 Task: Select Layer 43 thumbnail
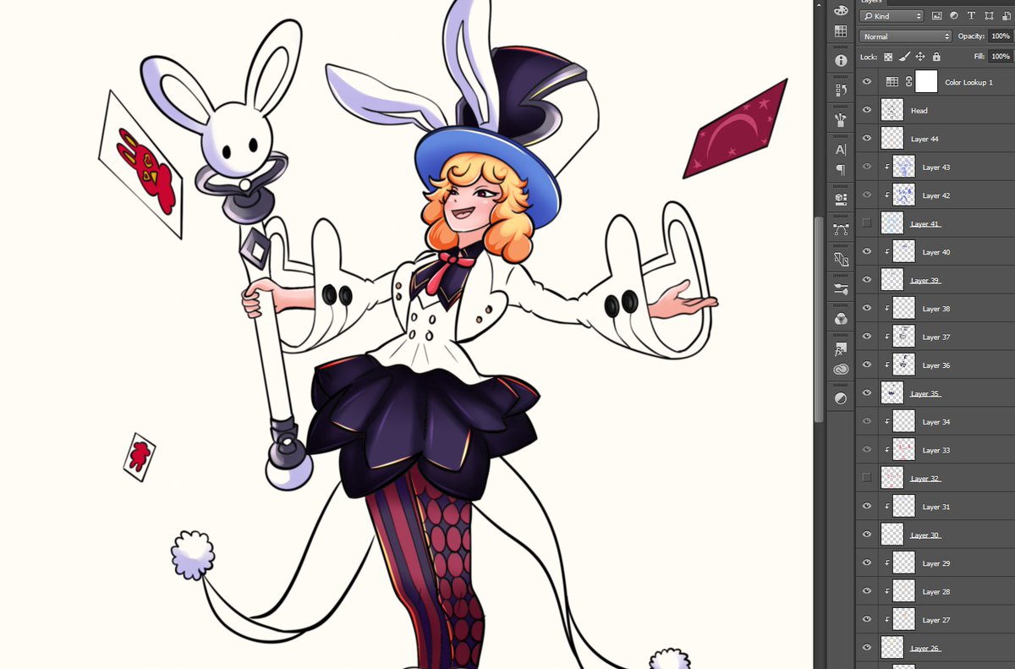click(x=904, y=167)
